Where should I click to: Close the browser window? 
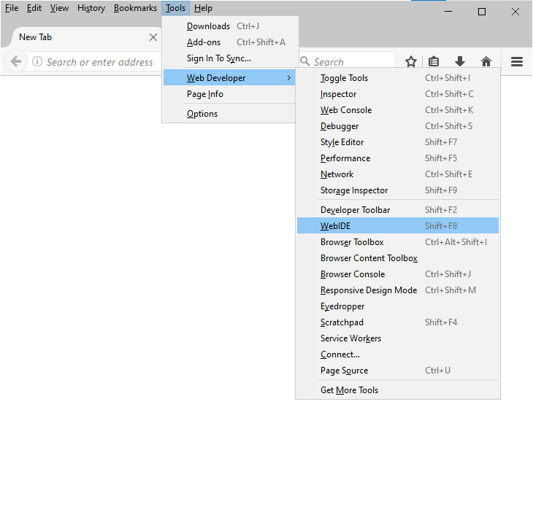515,12
